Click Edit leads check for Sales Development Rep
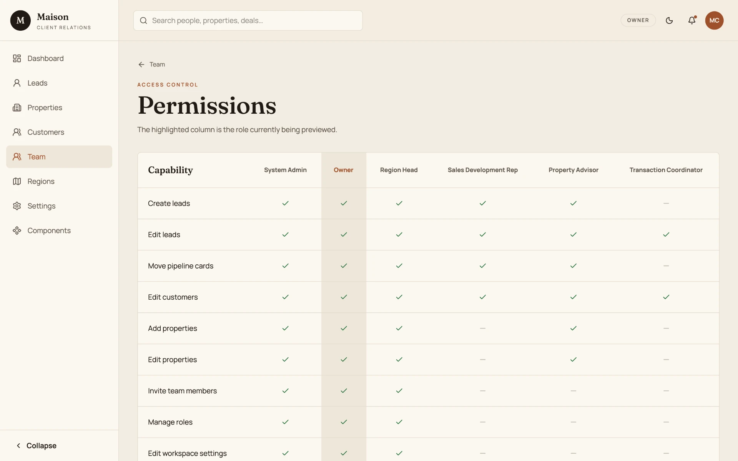This screenshot has height=461, width=738. pyautogui.click(x=483, y=234)
